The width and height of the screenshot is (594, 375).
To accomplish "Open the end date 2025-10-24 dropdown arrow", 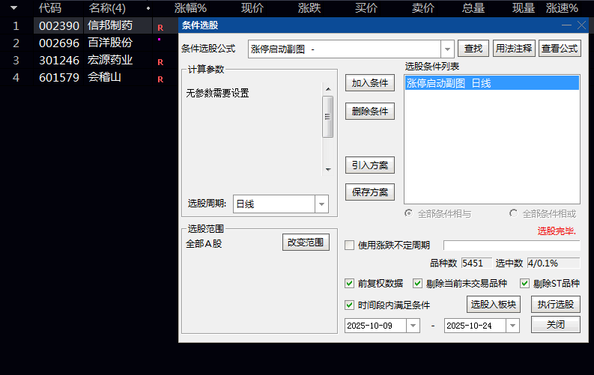I will pos(512,326).
